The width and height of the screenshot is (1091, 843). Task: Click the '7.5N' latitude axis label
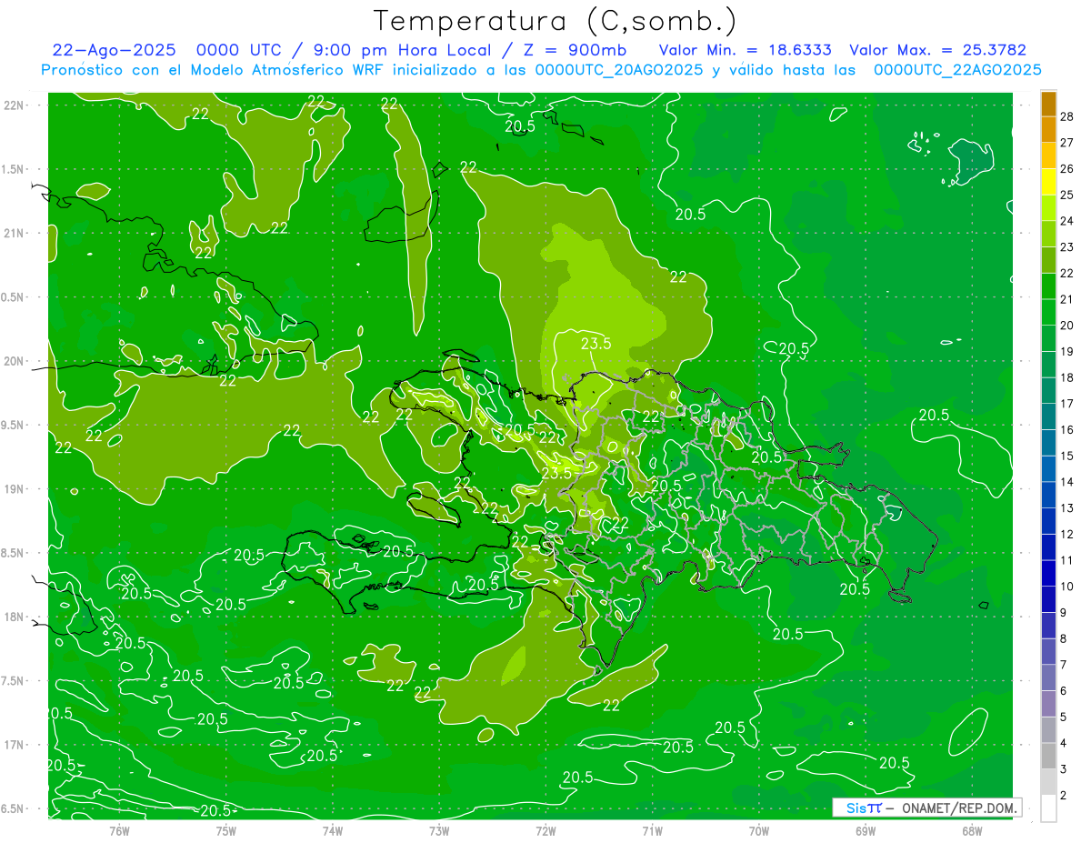tap(12, 681)
